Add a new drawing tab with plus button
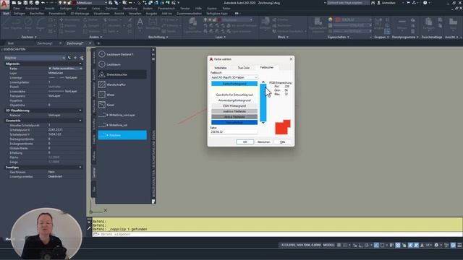Viewport: 463px width, 260px height. [x=98, y=43]
